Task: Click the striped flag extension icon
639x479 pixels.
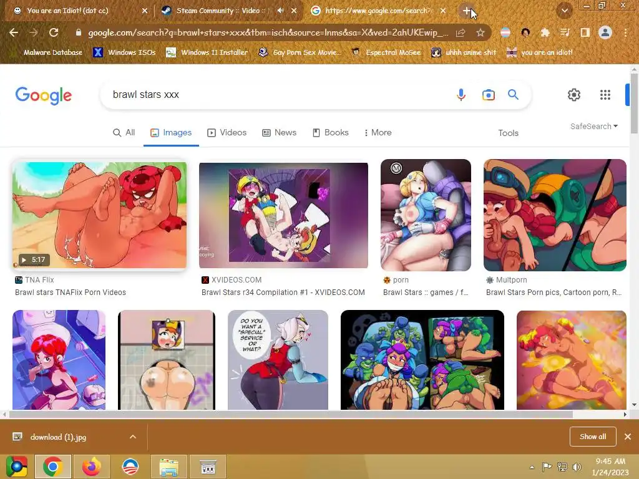Action: (505, 32)
